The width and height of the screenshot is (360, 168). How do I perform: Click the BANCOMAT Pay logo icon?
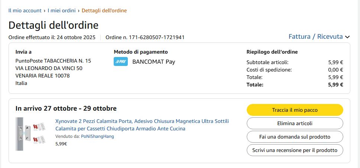coord(120,61)
